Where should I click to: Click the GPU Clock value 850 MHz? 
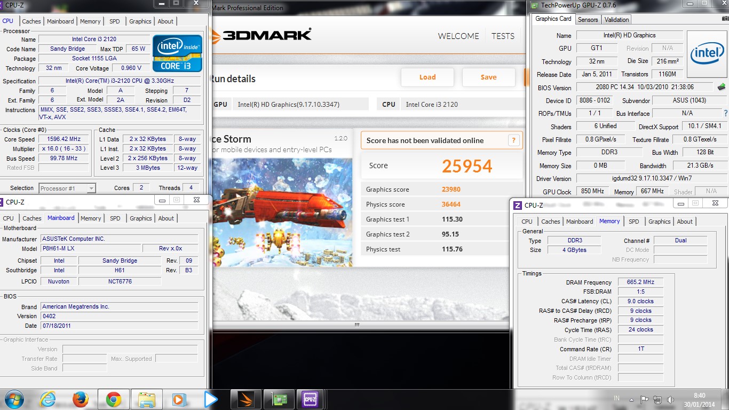592,191
